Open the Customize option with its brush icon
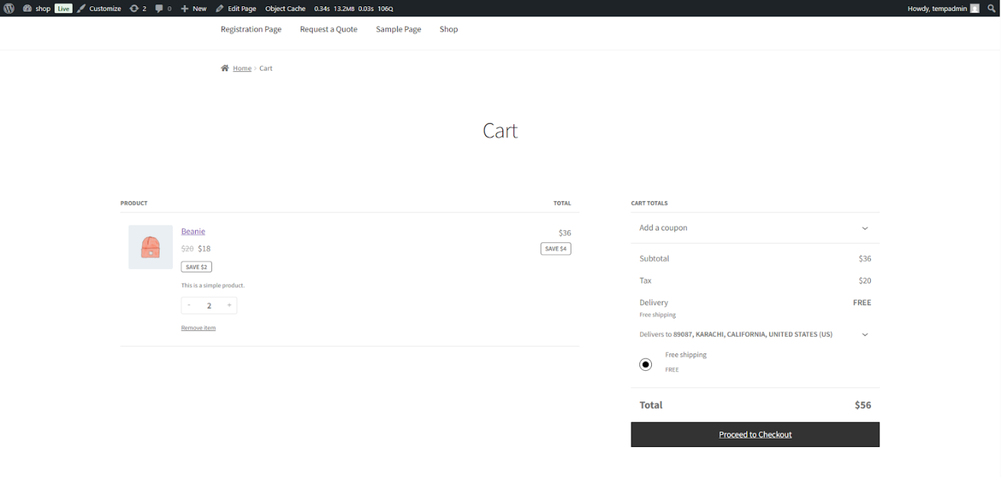This screenshot has width=1001, height=477. tap(99, 8)
